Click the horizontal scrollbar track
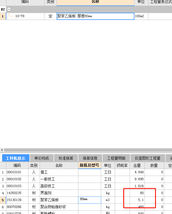This screenshot has height=214, width=172. coord(88,150)
